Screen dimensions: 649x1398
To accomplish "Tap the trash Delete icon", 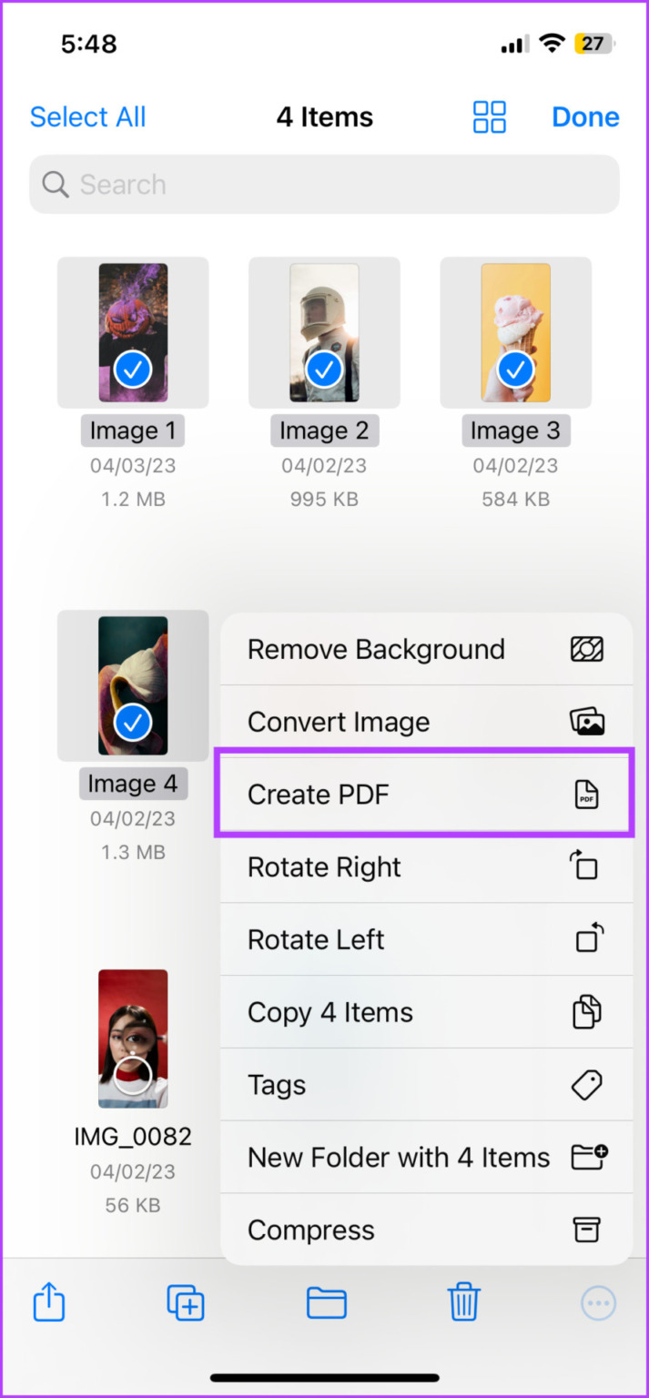I will 464,1303.
